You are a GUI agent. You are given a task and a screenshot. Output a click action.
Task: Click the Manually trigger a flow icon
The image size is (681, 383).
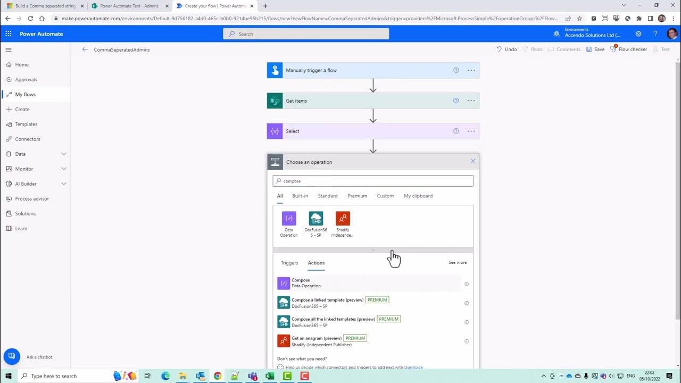click(x=275, y=70)
